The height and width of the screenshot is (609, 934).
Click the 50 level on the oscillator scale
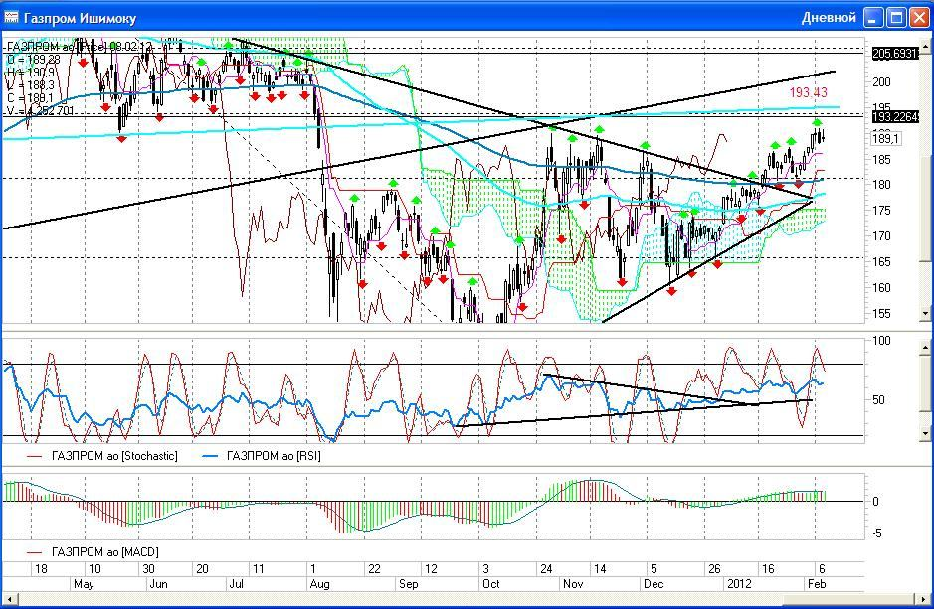point(878,400)
